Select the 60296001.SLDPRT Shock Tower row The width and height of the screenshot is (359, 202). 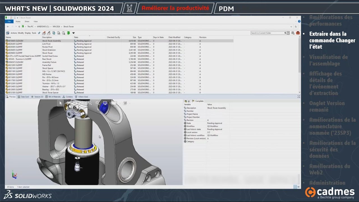coord(119,53)
